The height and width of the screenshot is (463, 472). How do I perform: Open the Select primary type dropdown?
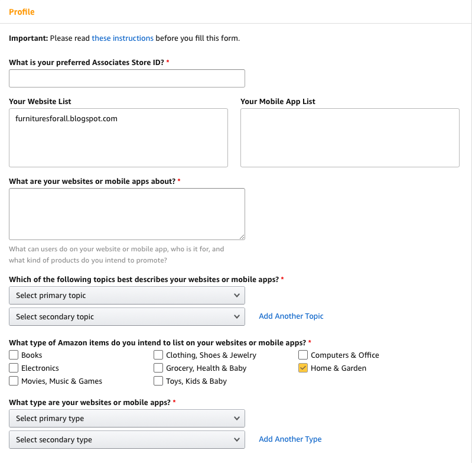127,418
